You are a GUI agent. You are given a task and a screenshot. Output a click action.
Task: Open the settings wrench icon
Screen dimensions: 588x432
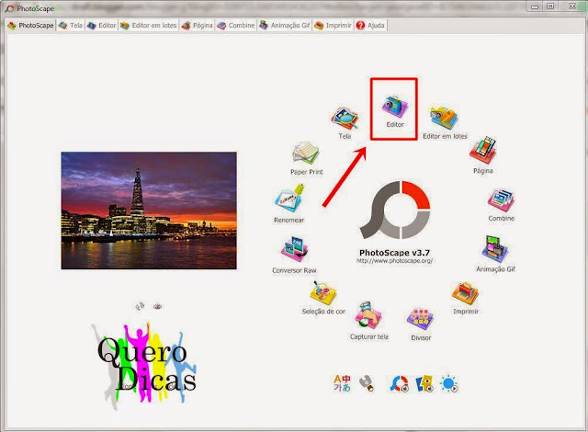click(367, 383)
